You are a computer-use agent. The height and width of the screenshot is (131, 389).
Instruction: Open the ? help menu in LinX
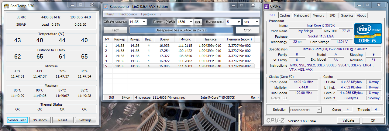(160, 14)
